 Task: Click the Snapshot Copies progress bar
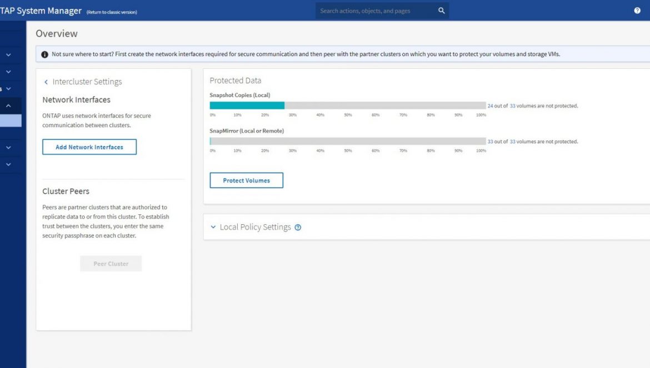click(348, 105)
